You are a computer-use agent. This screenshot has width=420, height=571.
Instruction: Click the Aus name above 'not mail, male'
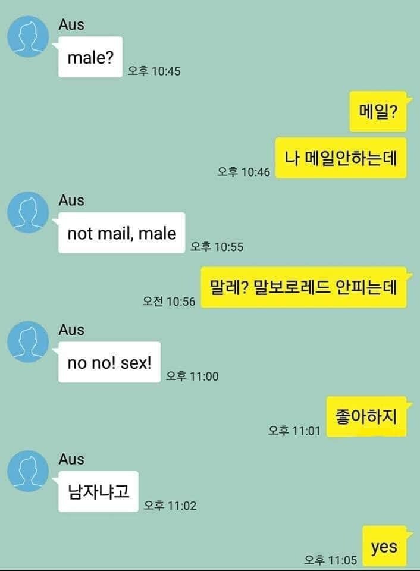71,200
